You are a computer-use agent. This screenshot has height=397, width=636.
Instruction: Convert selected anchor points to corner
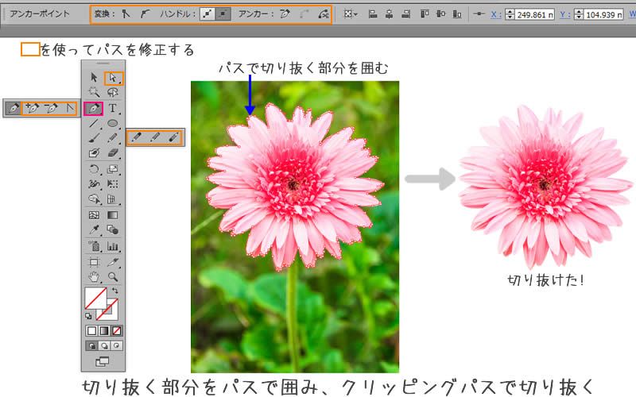pyautogui.click(x=126, y=14)
